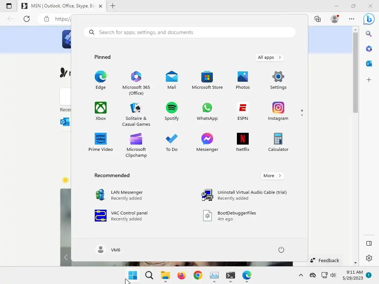
Task: Open the Edge pinned app
Action: click(x=101, y=80)
